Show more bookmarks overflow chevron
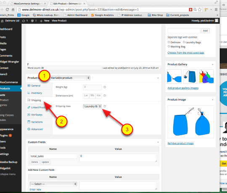227x193 pixels. coord(217,15)
